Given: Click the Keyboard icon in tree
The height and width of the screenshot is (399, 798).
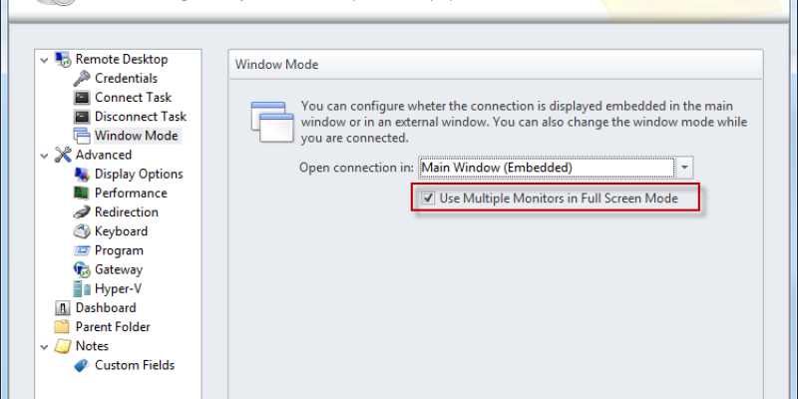Looking at the screenshot, I should tap(82, 231).
